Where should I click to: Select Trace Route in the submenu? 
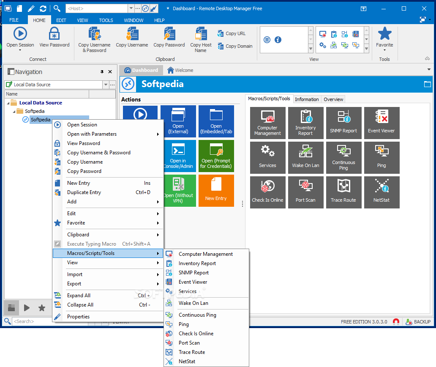tap(206, 352)
